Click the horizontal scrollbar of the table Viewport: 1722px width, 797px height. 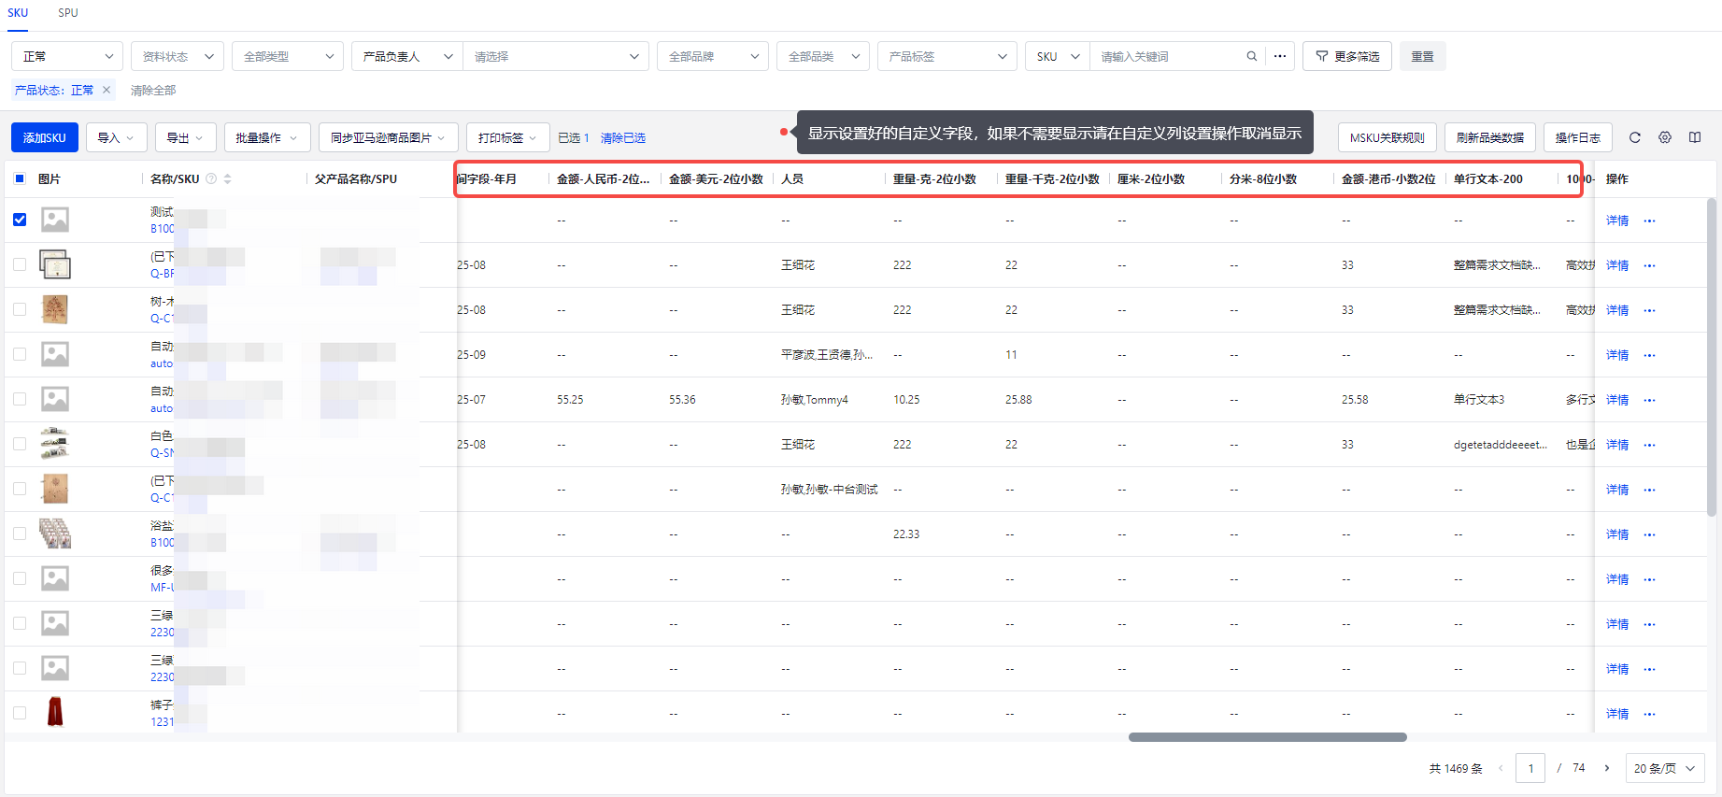click(x=1267, y=737)
